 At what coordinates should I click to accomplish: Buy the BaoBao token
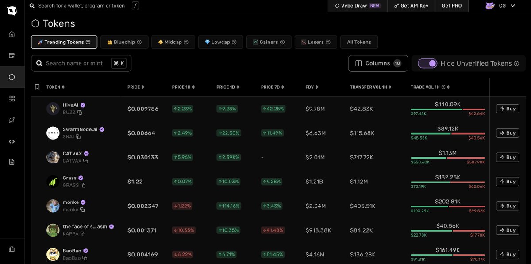[508, 255]
